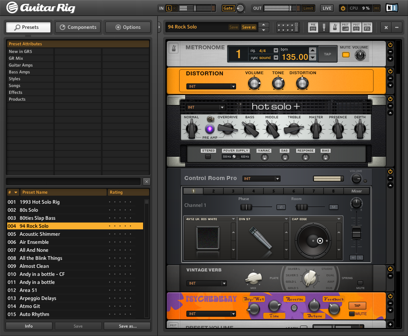
Task: Open Control Room Pro INIT dropdown
Action: click(x=261, y=178)
